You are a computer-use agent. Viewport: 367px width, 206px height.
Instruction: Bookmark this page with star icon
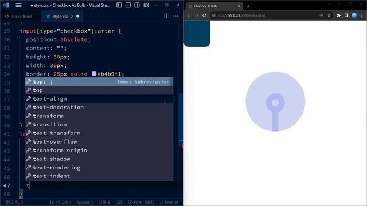[x=329, y=15]
